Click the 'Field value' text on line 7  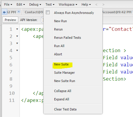point(118,72)
